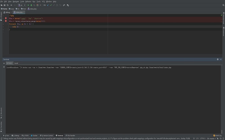The image size is (225, 140).
Task: Open the Git master branch selector
Action: (211, 138)
